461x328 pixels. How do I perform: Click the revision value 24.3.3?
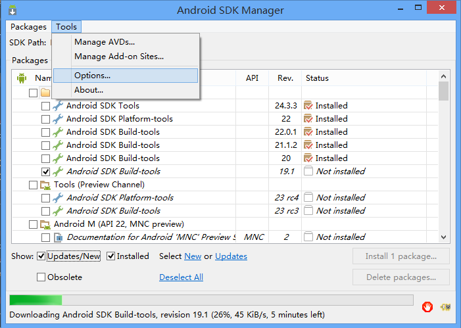[x=286, y=106]
